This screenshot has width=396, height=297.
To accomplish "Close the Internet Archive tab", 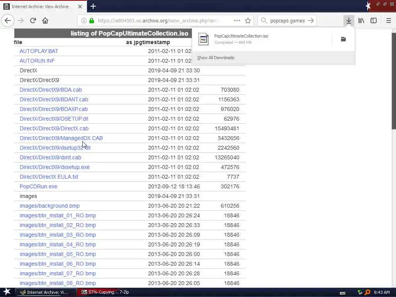I will [80, 7].
